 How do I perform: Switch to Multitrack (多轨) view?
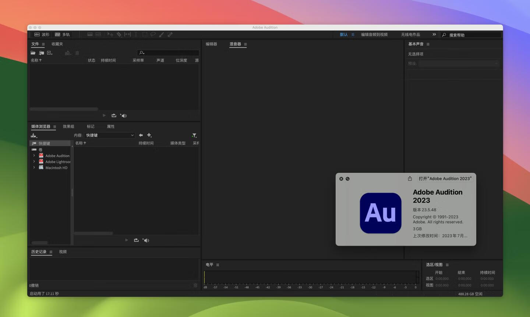(62, 35)
